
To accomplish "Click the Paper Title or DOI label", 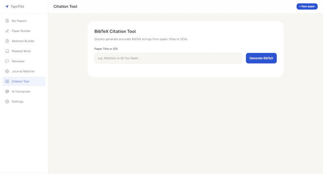I will (x=106, y=49).
